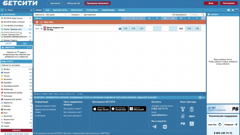Click the red ПОКАЗАТЬ button
The height and width of the screenshot is (135, 240).
click(16, 131)
